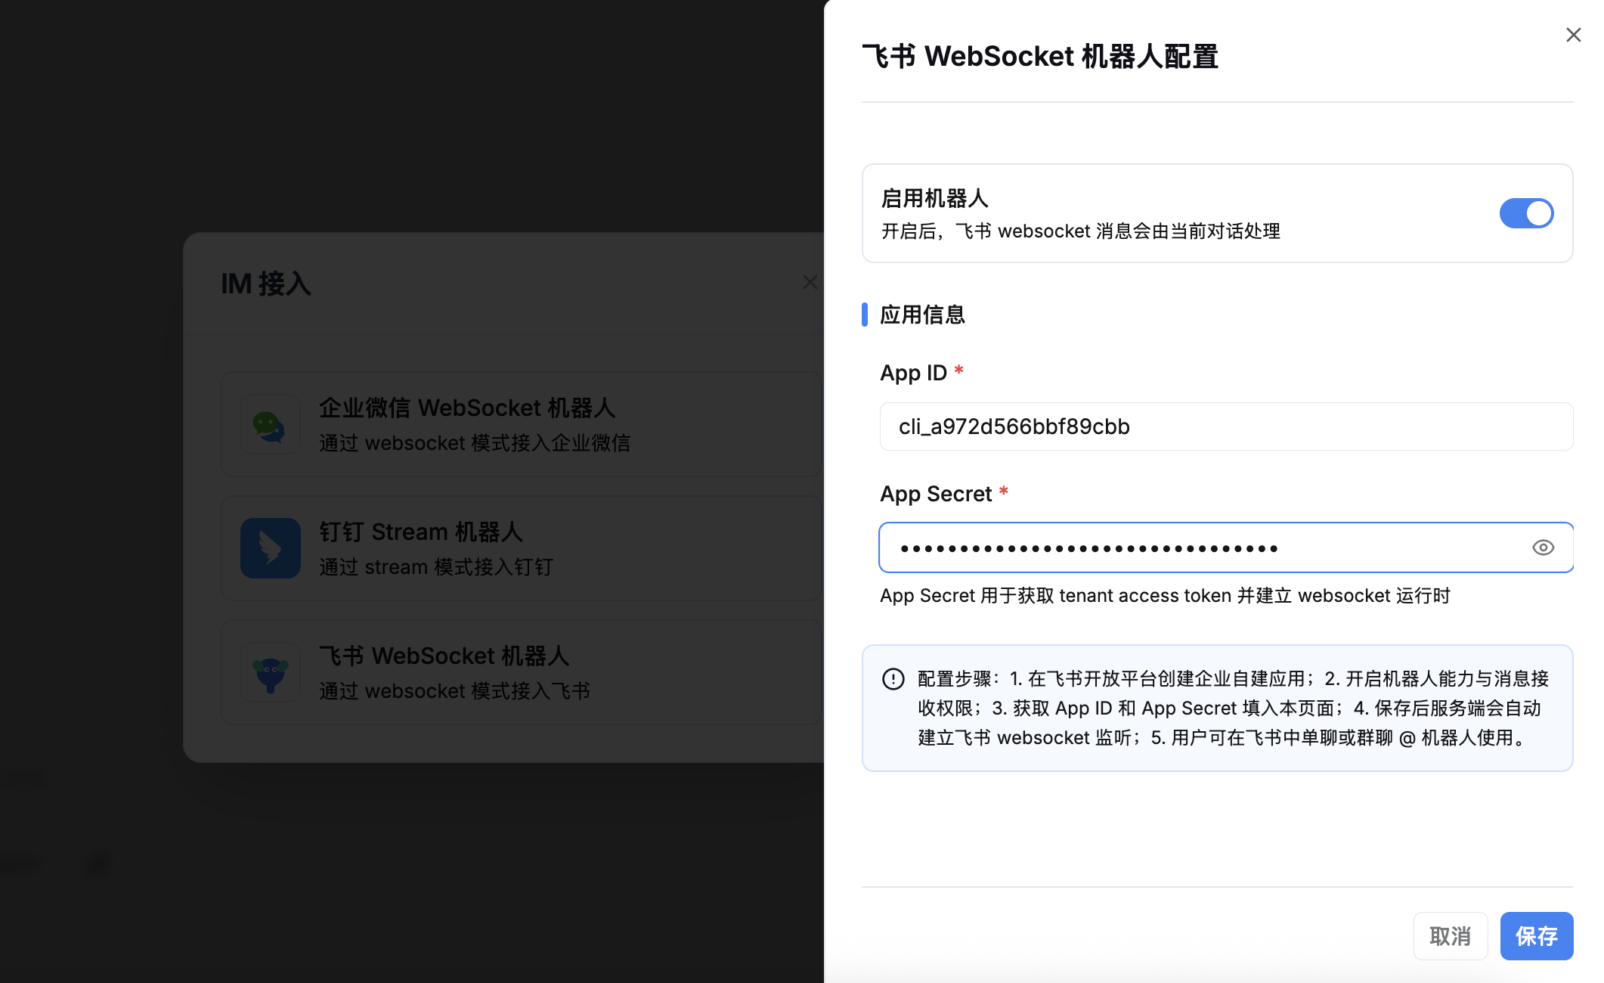Viewport: 1604px width, 983px height.
Task: Close the 飞书 WebSocket 机器人配置 panel
Action: pos(1573,35)
